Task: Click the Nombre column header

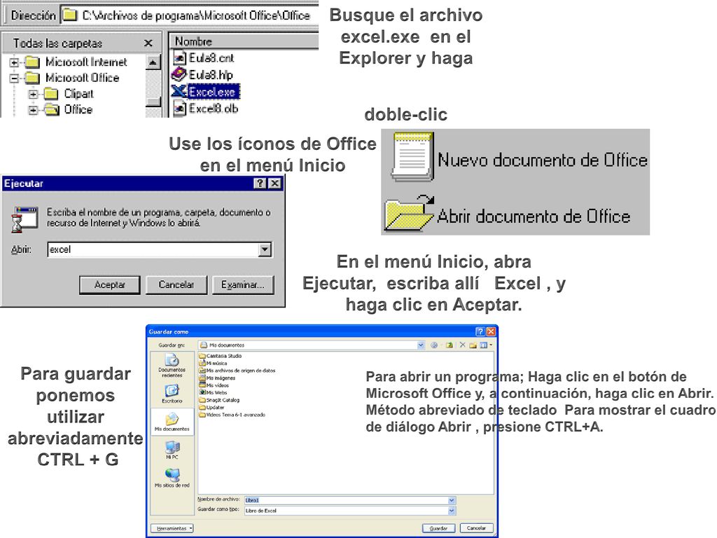Action: pyautogui.click(x=244, y=41)
